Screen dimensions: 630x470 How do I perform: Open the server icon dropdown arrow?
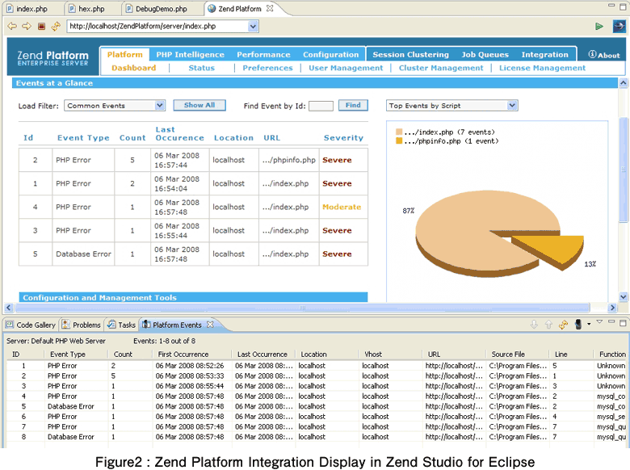pos(589,324)
